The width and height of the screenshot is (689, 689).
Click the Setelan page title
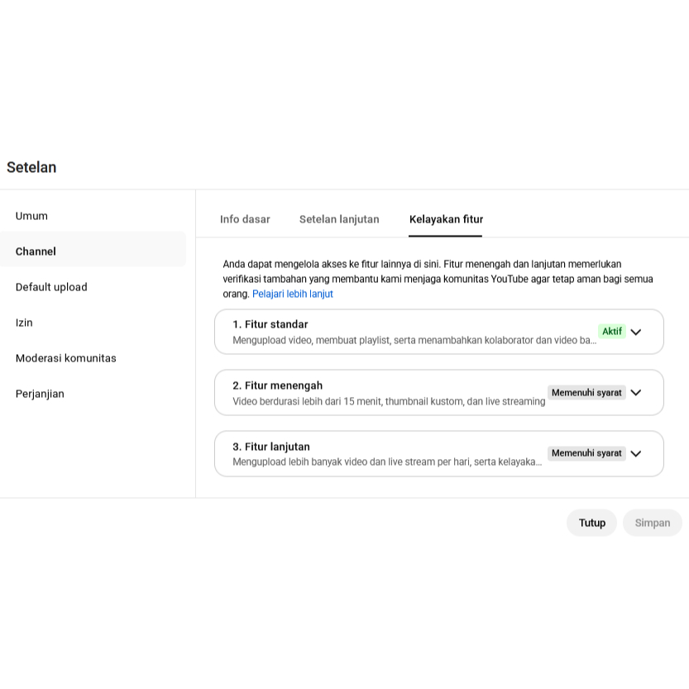[x=31, y=167]
